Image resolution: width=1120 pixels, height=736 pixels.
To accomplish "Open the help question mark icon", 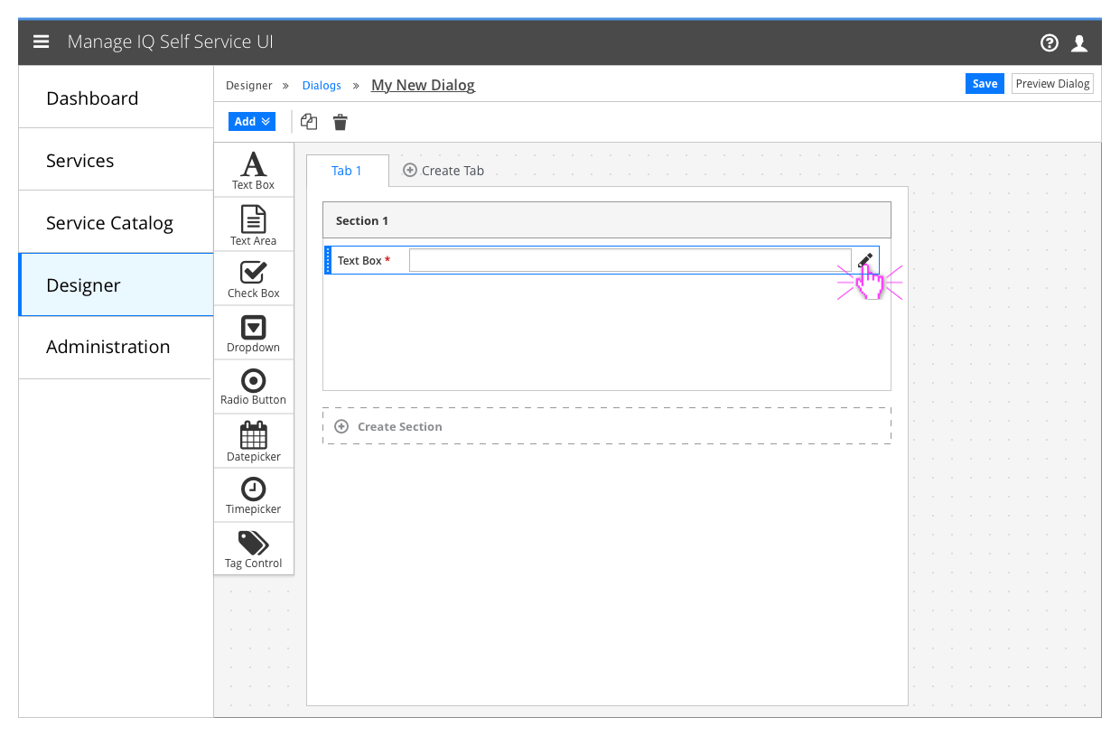I will click(1049, 42).
